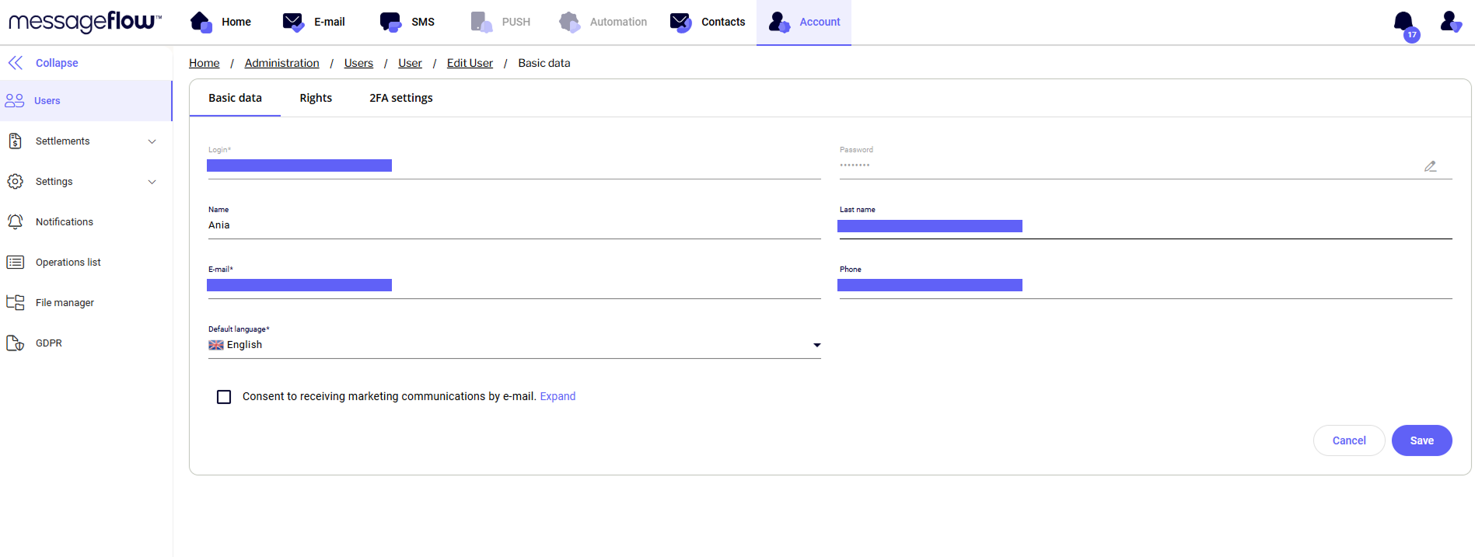
Task: Click the Expand link beside consent text
Action: click(557, 396)
